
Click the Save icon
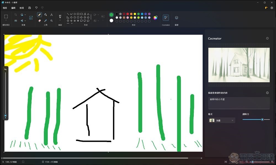(30, 8)
